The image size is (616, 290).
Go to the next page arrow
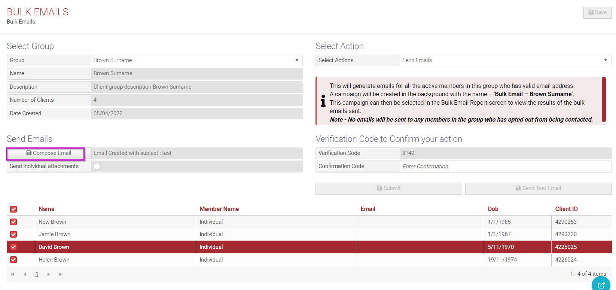pos(49,274)
